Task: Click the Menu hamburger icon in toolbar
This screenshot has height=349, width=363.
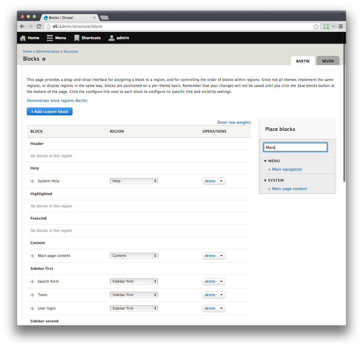Action: 50,38
